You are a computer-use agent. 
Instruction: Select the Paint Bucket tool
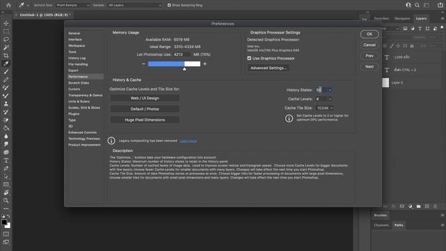tap(6, 128)
